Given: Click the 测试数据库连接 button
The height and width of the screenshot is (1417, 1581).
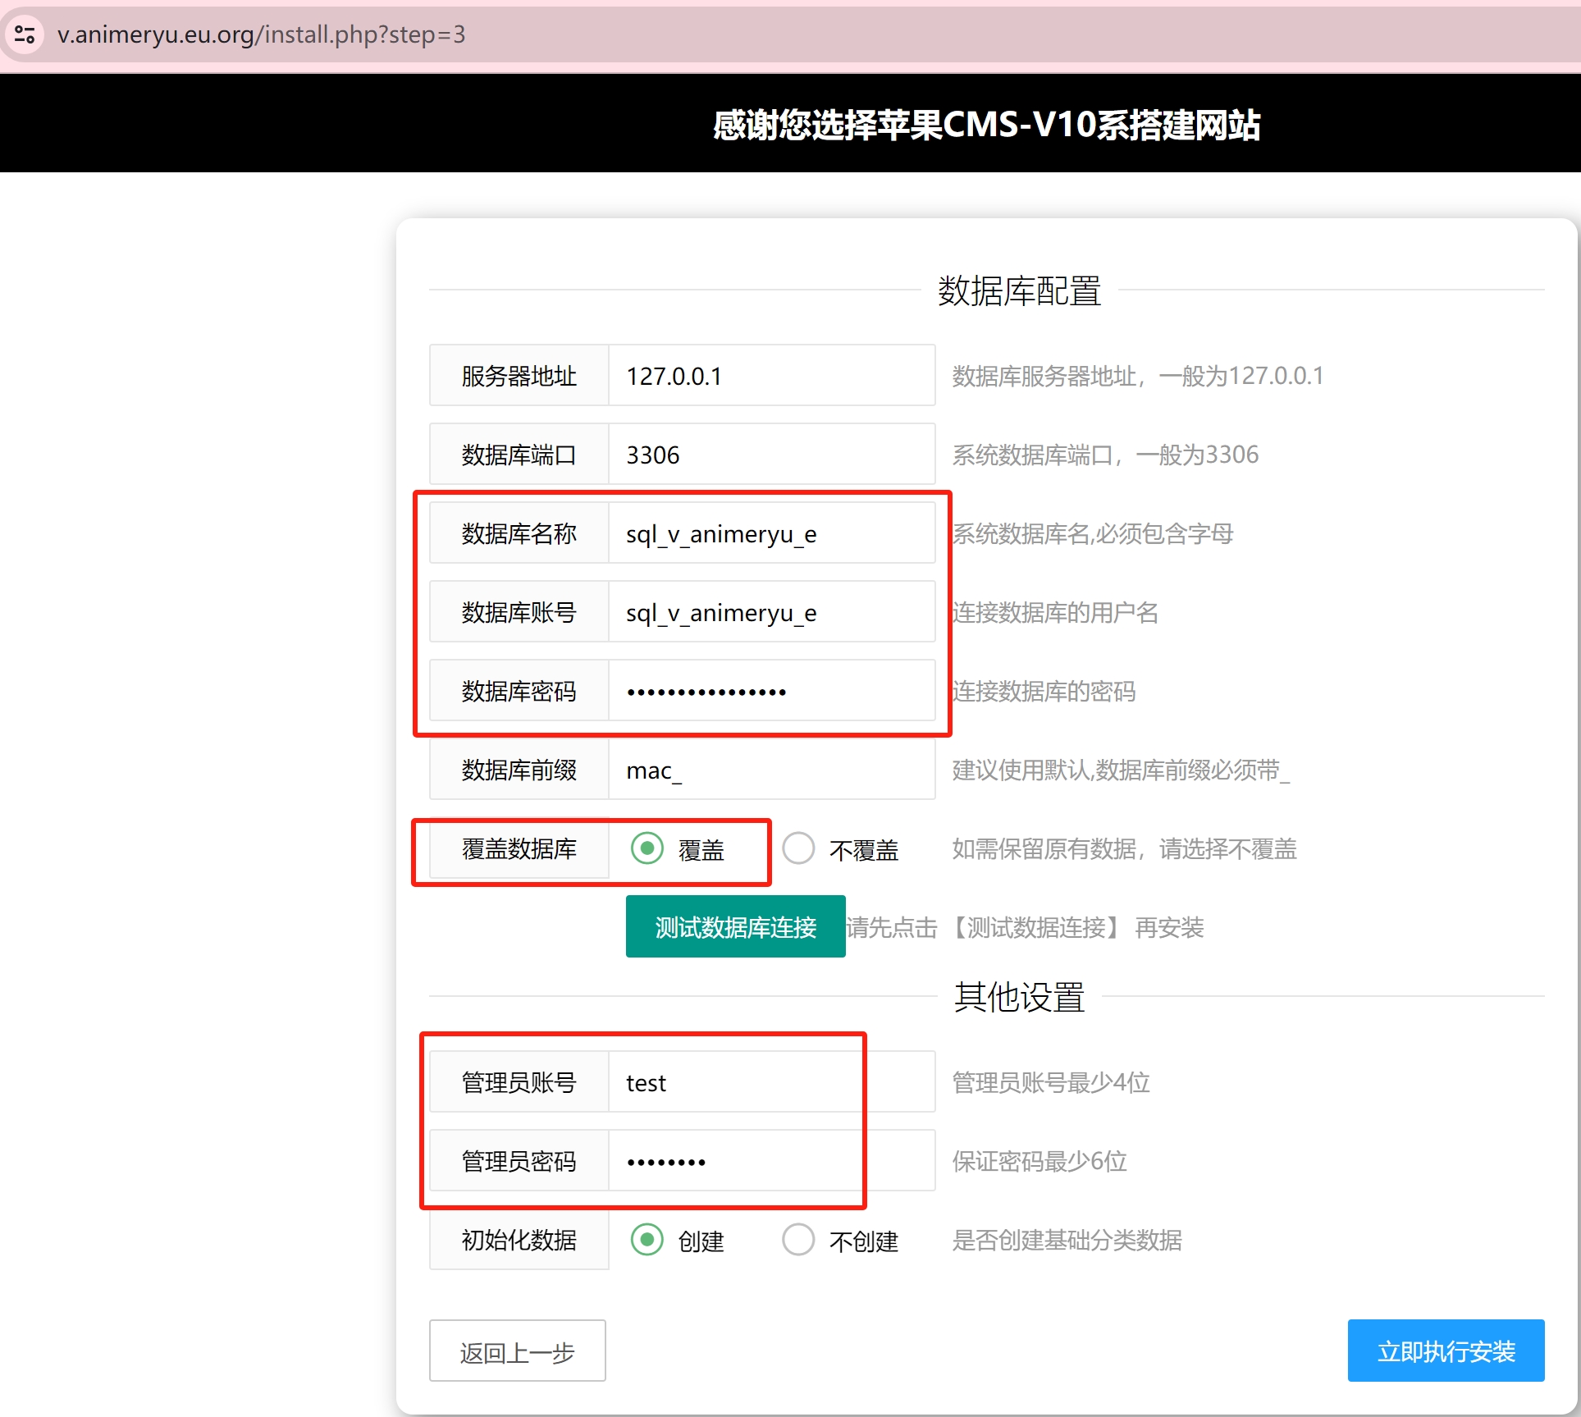Looking at the screenshot, I should tap(735, 926).
